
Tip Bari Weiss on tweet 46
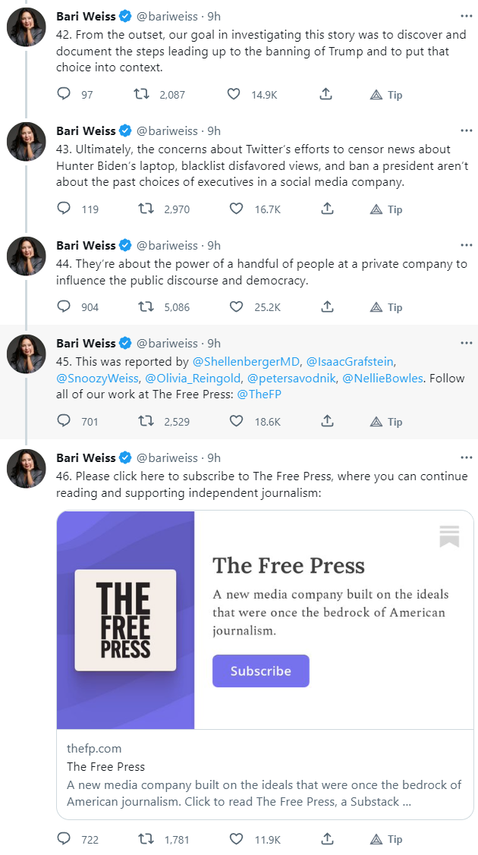[386, 839]
